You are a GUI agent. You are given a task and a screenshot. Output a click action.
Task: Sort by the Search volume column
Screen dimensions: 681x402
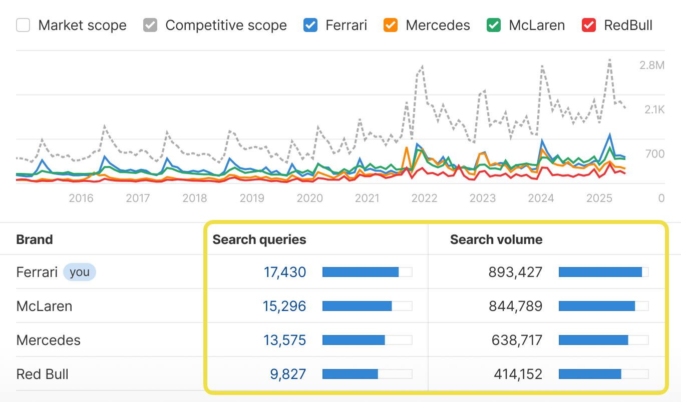496,239
